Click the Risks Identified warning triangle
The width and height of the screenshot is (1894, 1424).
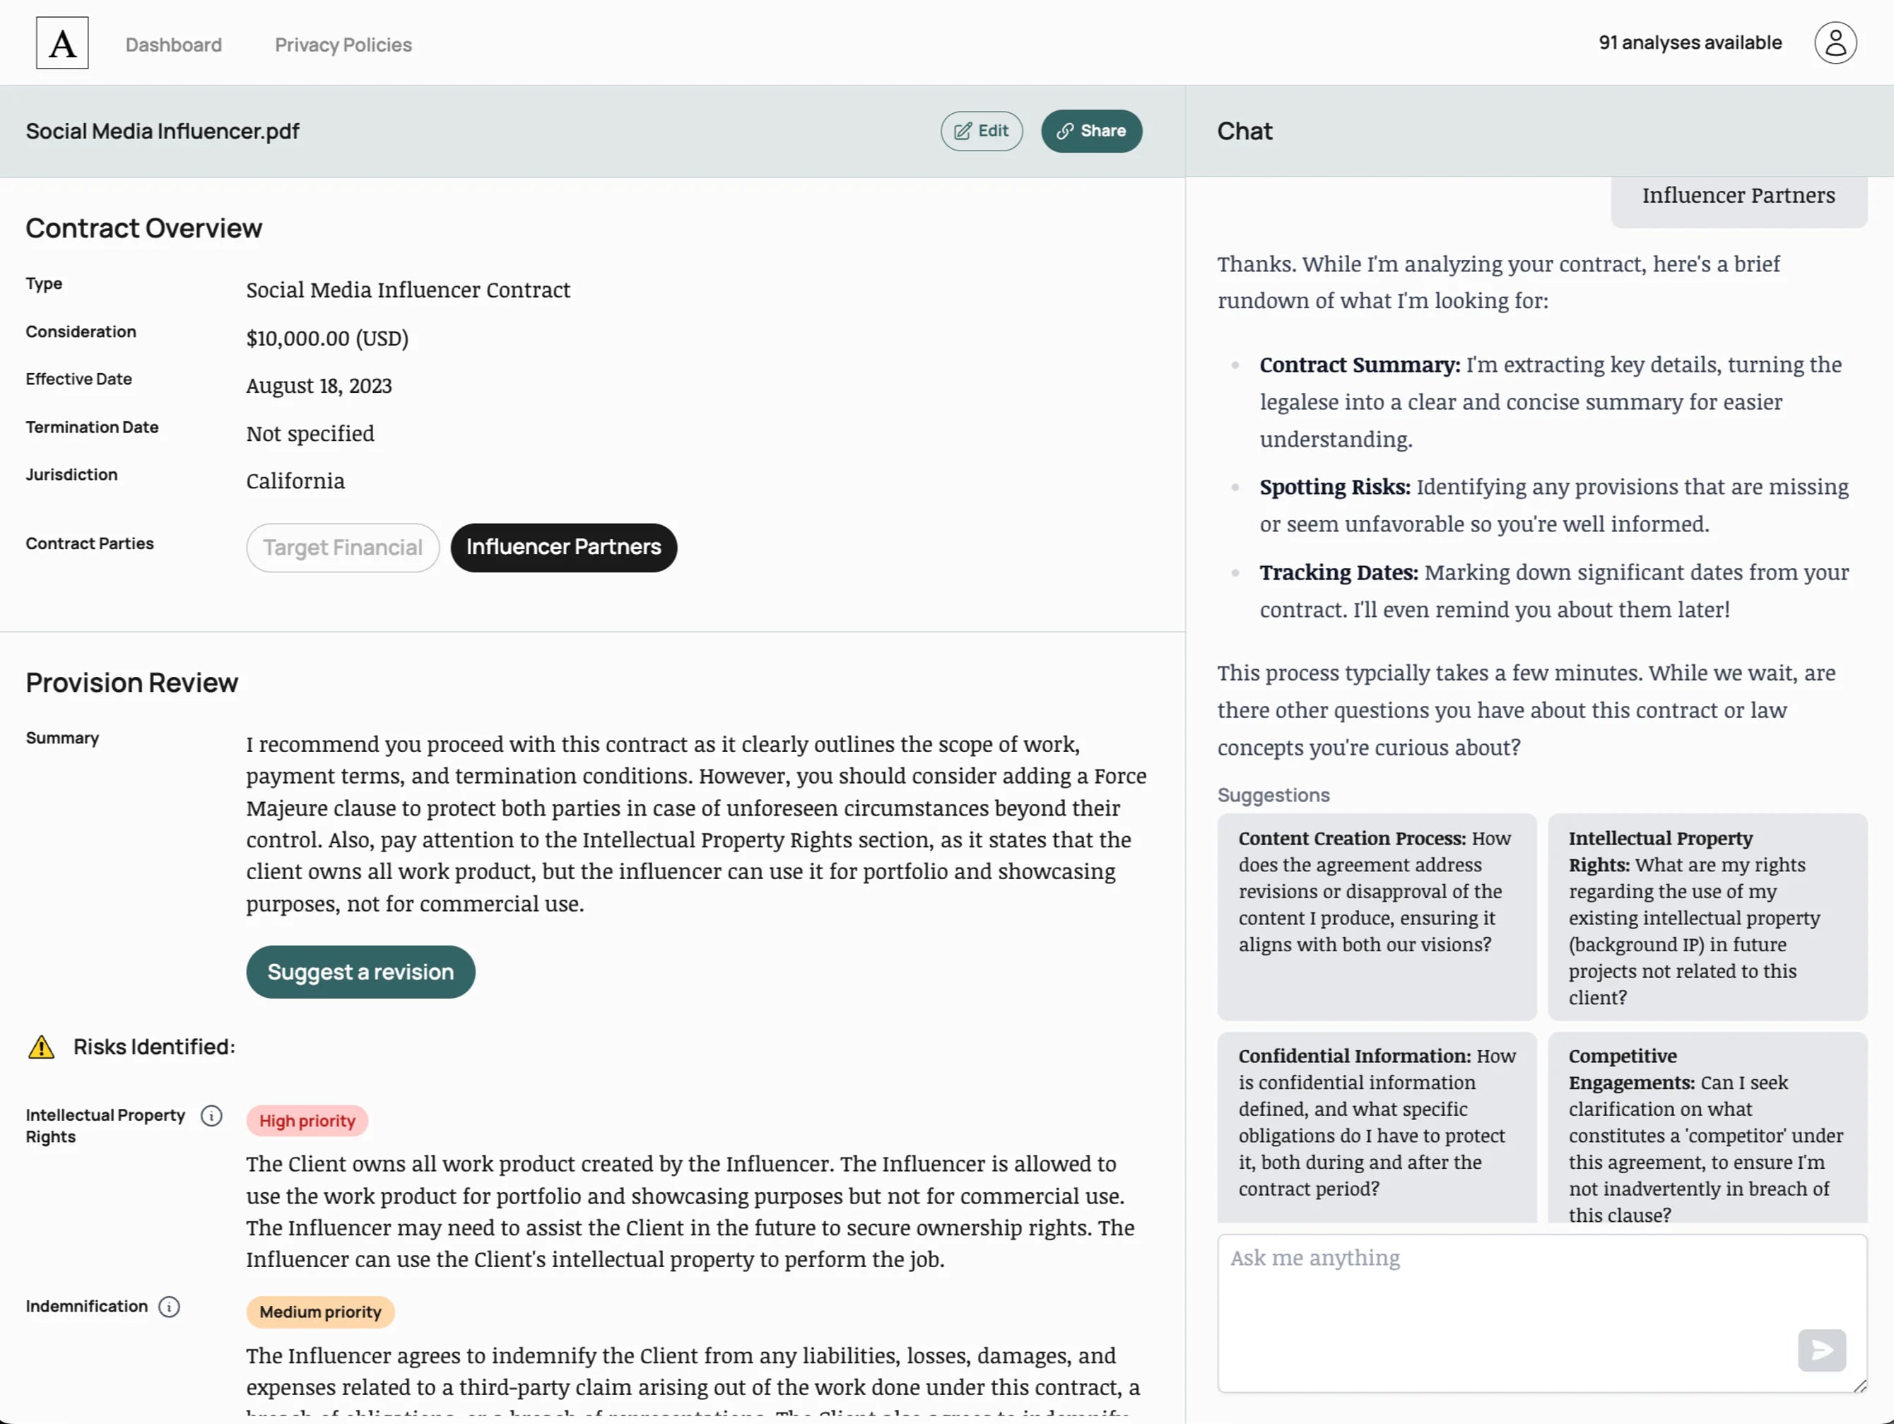click(x=41, y=1047)
